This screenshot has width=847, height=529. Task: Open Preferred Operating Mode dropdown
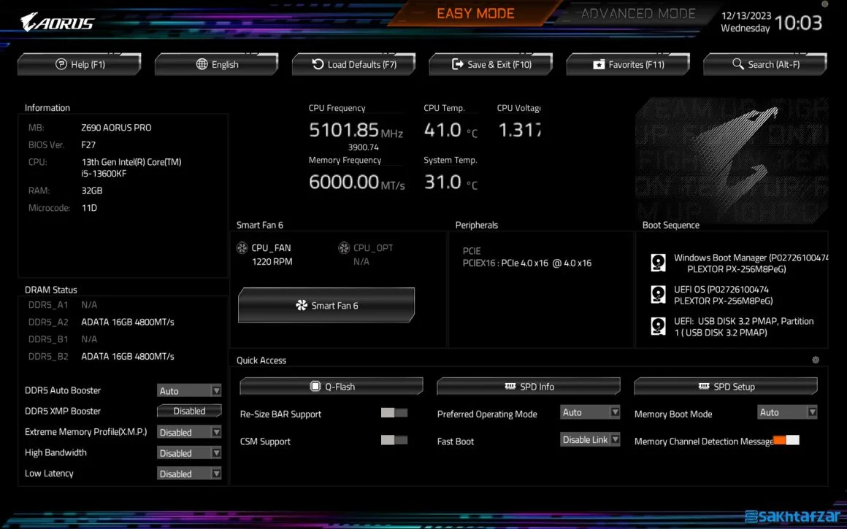[590, 412]
